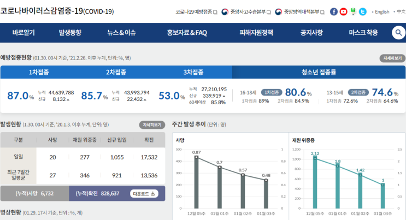This screenshot has width=406, height=220.
Task: Click the 2차접종 badge for 13-15세
Action: pos(358,92)
